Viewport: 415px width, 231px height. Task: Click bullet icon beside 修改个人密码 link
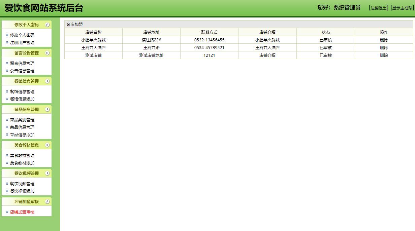click(7, 35)
